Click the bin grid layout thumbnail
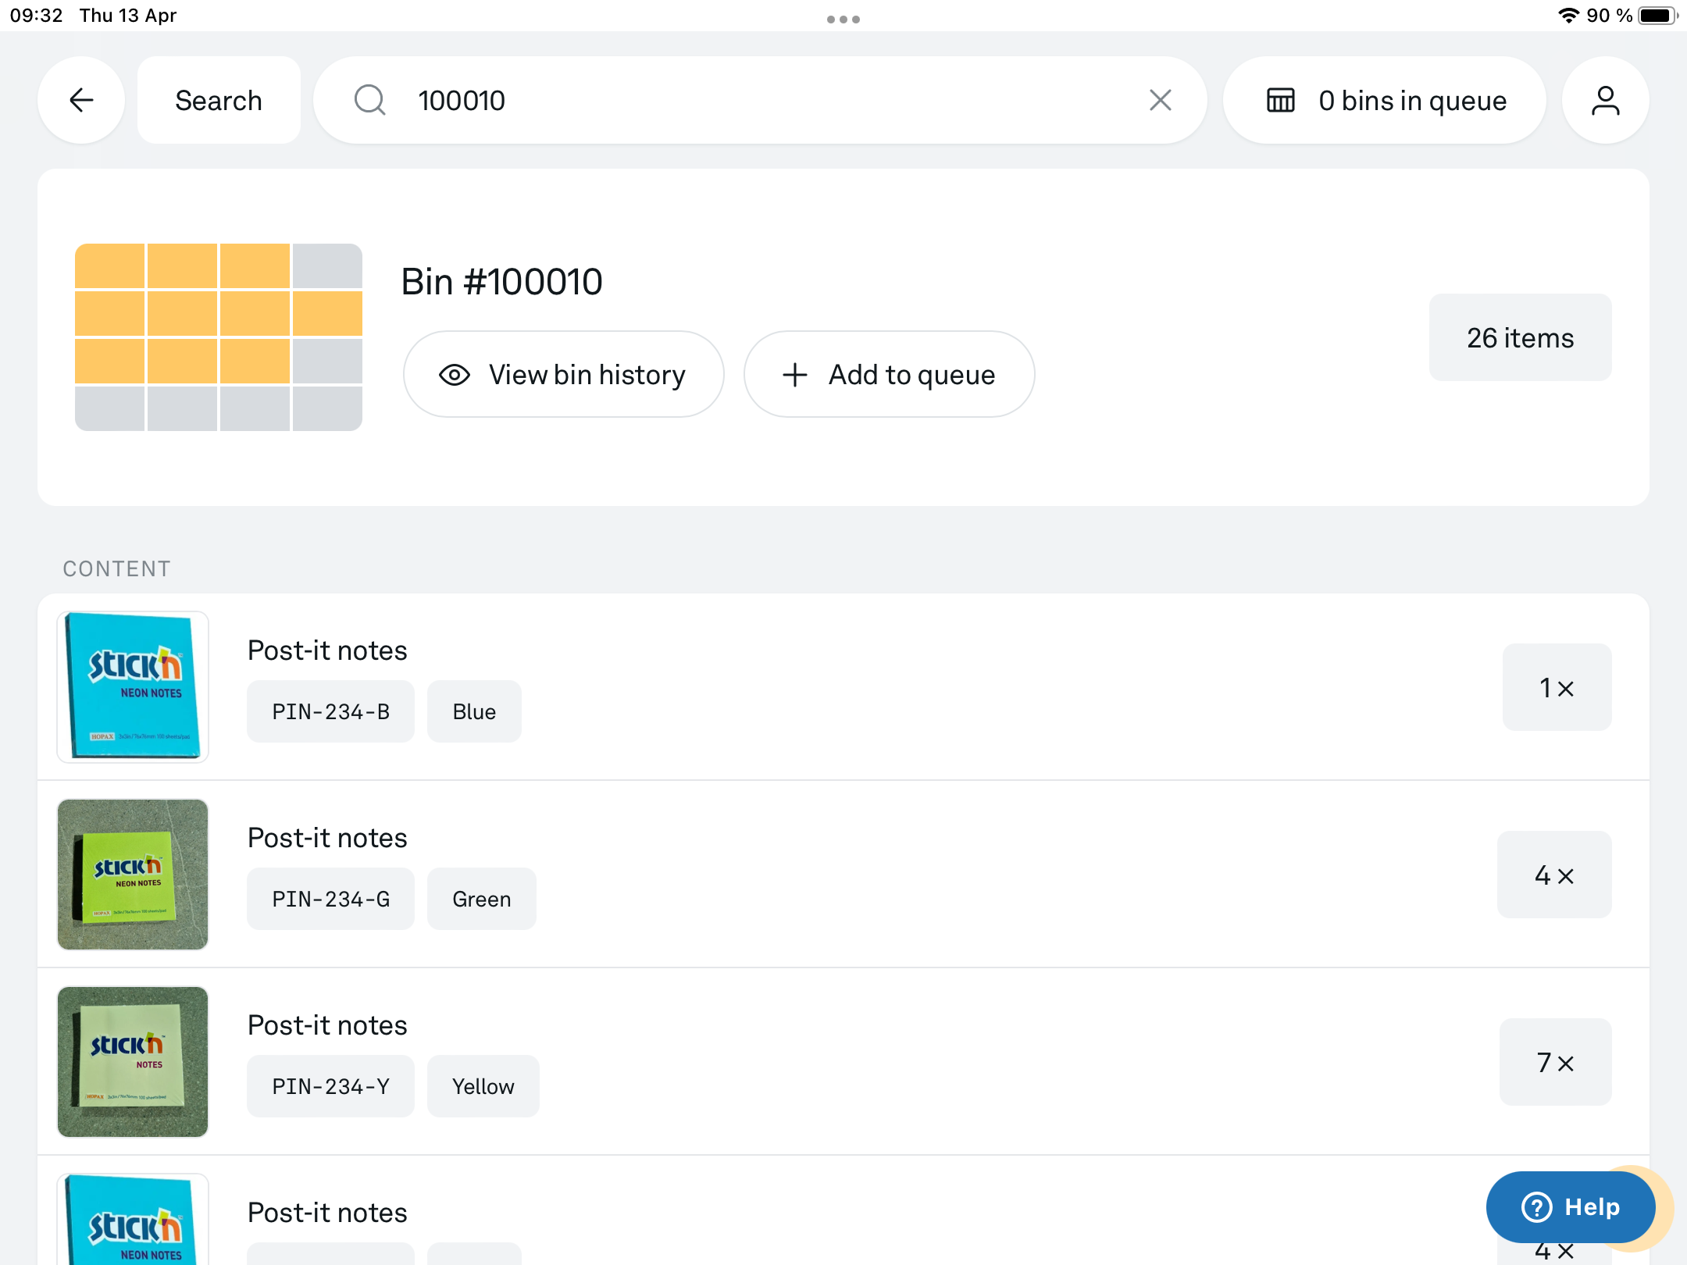 (x=219, y=337)
